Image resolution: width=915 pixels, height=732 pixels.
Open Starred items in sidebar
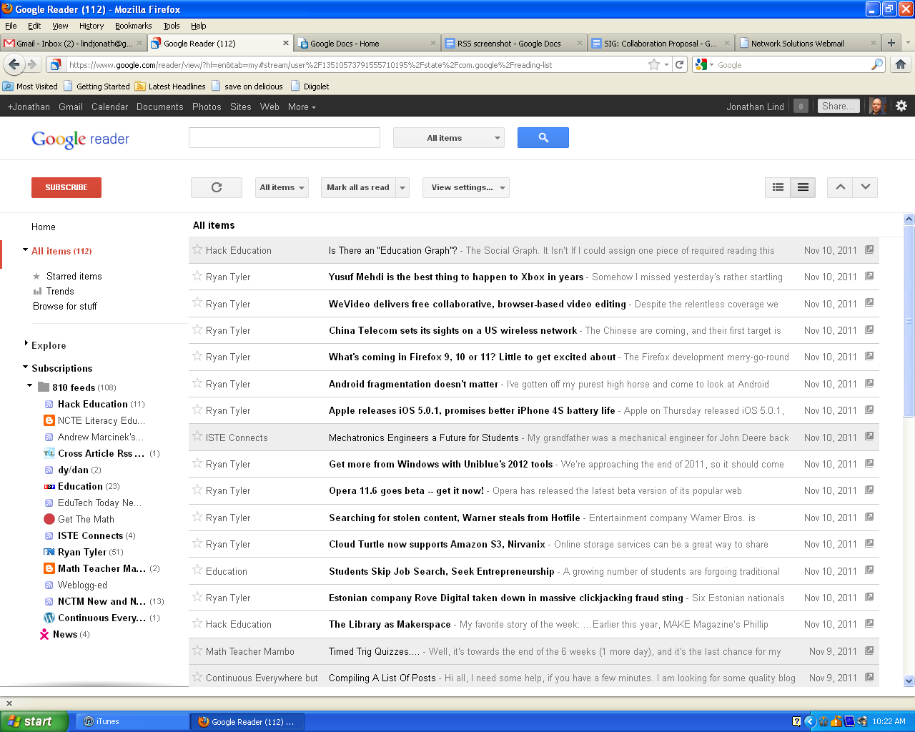74,276
